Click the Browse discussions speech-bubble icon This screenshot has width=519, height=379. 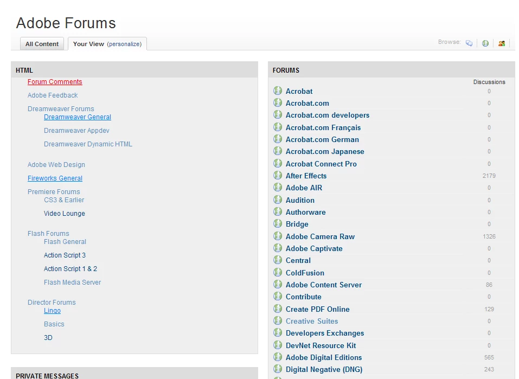pos(469,43)
